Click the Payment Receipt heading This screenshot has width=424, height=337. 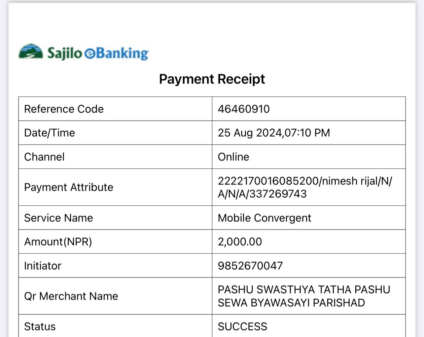coord(212,79)
